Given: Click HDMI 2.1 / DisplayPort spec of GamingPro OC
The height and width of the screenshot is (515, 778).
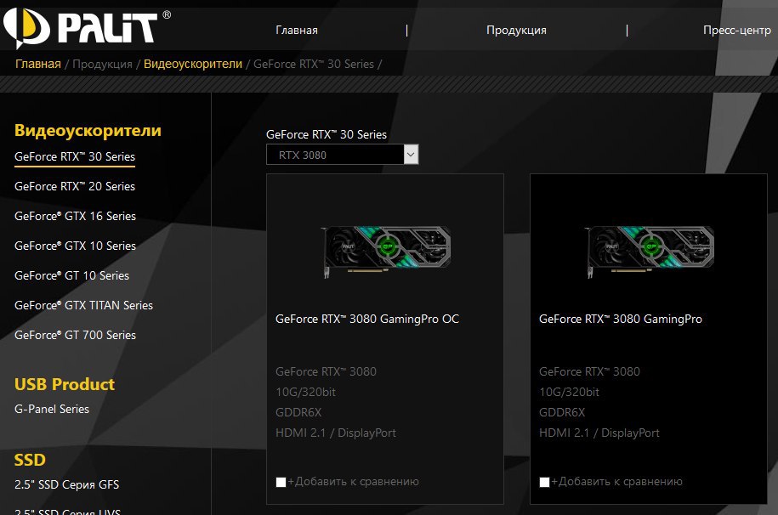Looking at the screenshot, I should click(336, 433).
